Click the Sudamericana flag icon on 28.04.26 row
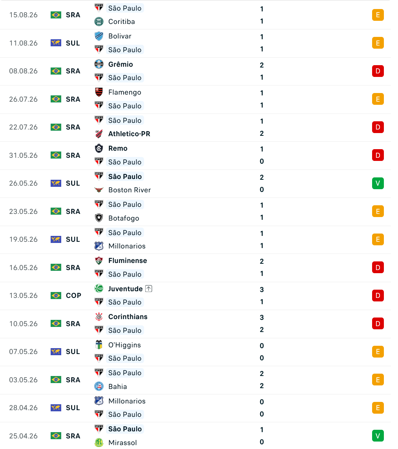This screenshot has width=398, height=449. [x=56, y=408]
